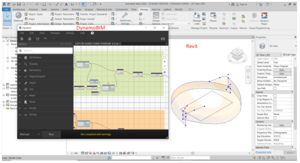300x163 pixels.
Task: Toggle the Section Box checkbox
Action: click(275, 118)
